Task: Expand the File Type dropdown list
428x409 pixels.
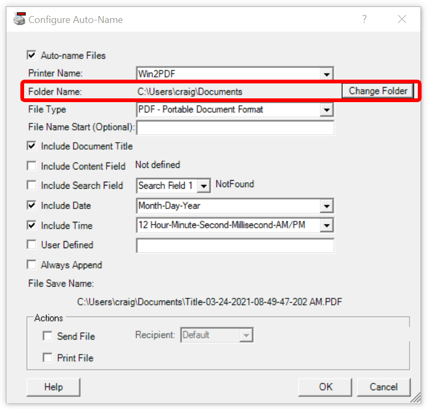Action: pyautogui.click(x=327, y=110)
